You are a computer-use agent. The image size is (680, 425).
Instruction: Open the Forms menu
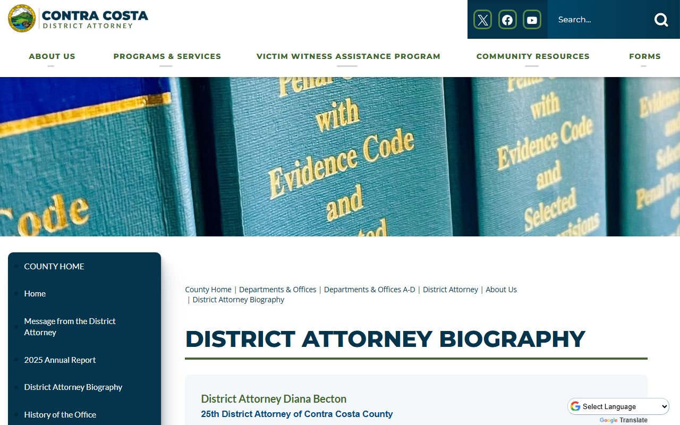point(645,56)
